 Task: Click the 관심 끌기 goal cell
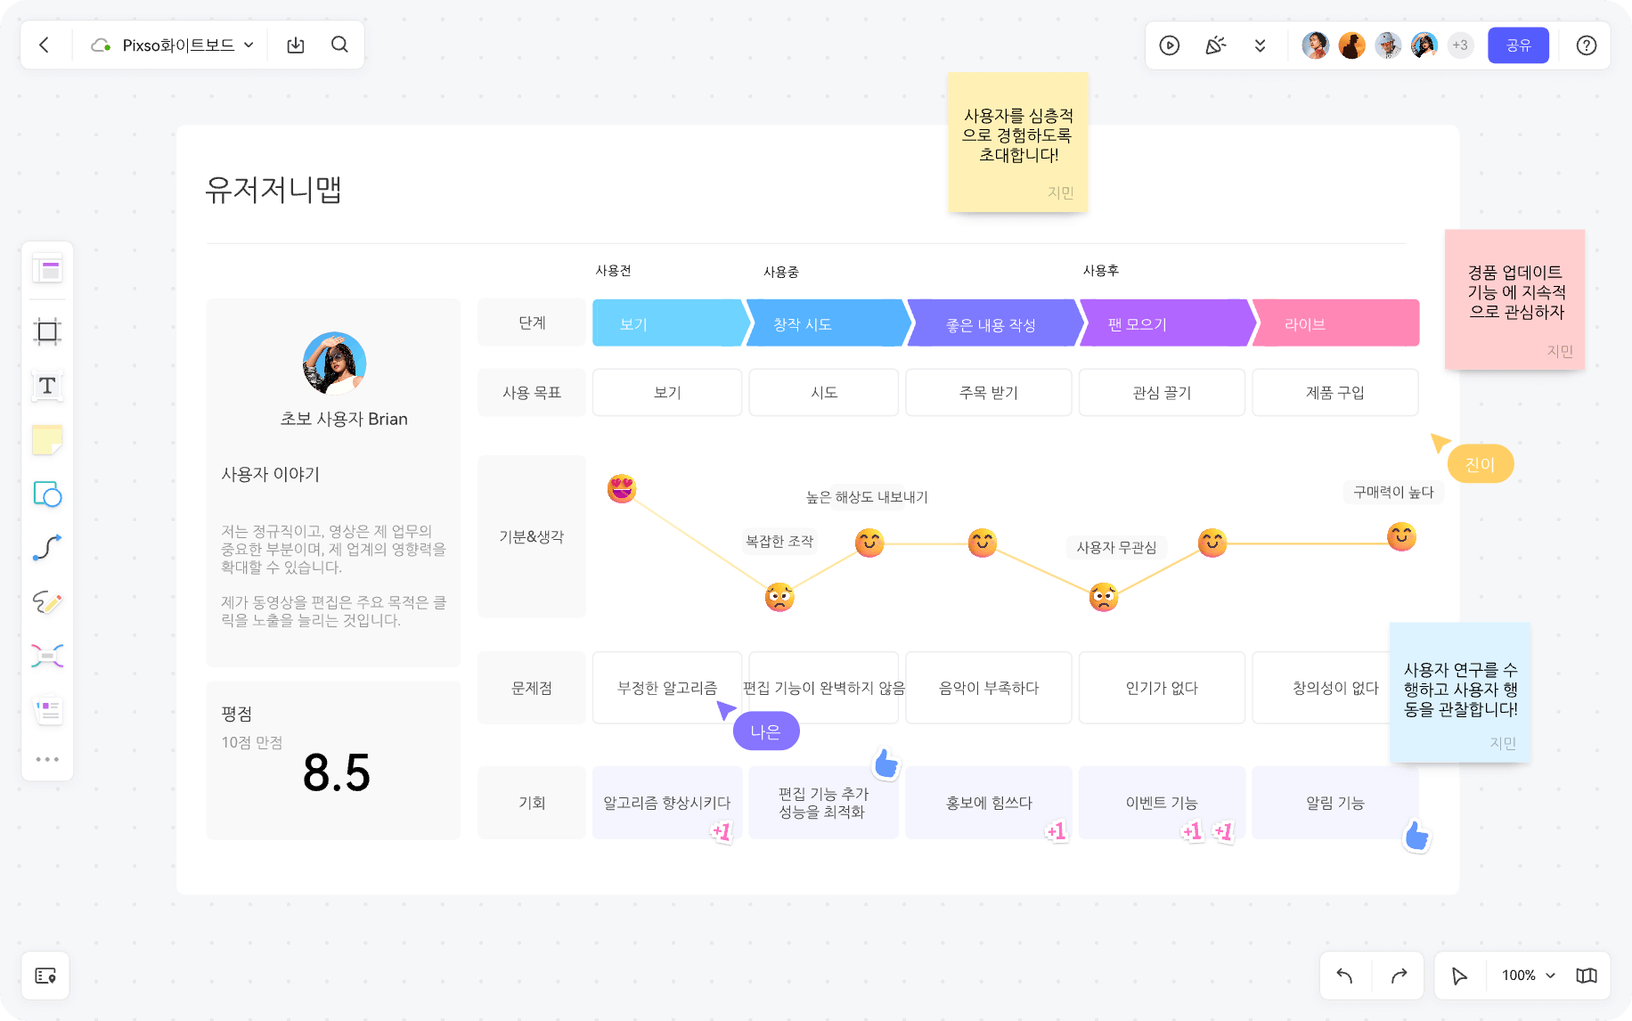(x=1162, y=392)
